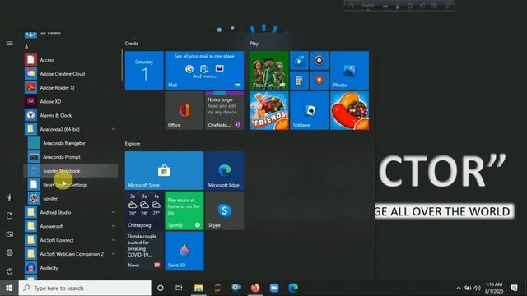Open Documents from Start sidebar

click(x=9, y=215)
